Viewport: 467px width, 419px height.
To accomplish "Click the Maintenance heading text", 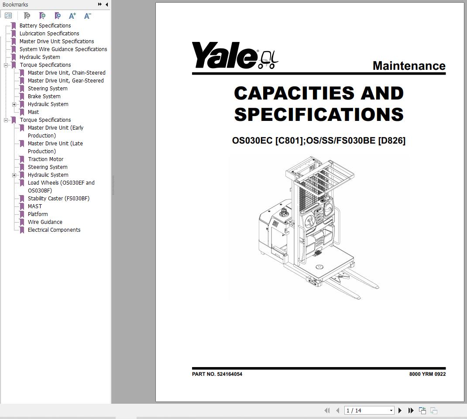I will (409, 65).
